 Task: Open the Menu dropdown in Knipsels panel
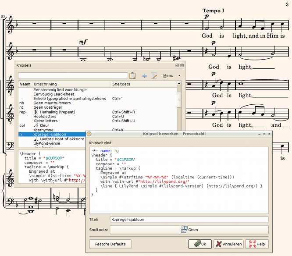tap(171, 76)
